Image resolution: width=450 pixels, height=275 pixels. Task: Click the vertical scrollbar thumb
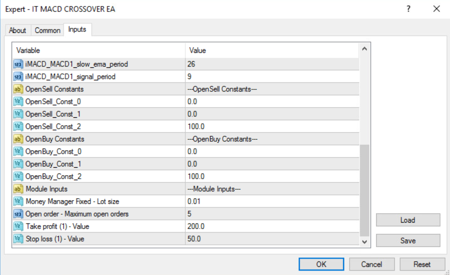point(365,191)
